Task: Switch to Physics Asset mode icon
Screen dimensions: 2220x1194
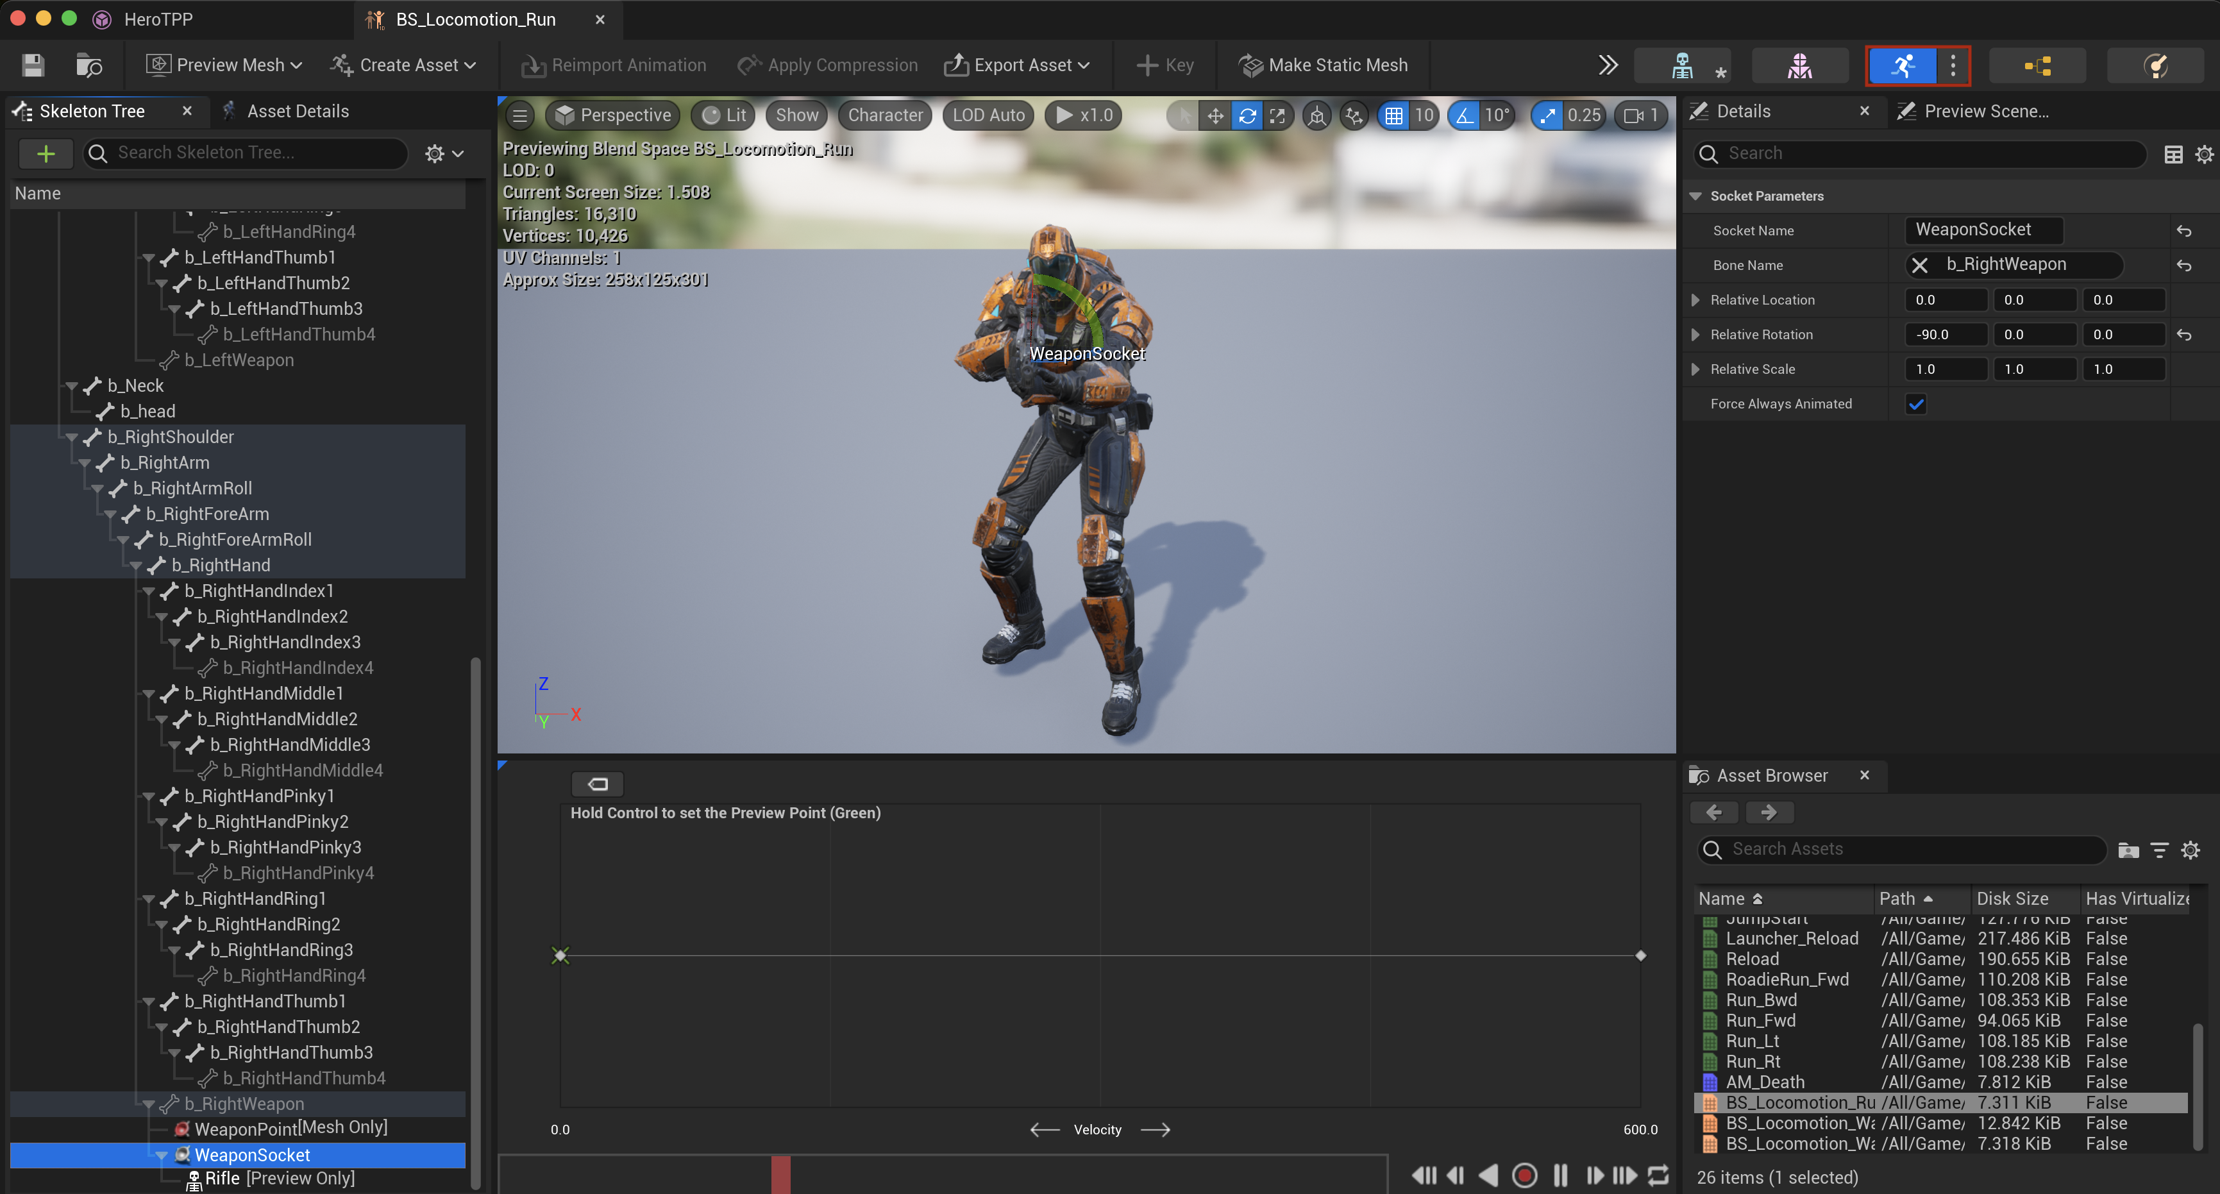Action: click(x=2155, y=65)
